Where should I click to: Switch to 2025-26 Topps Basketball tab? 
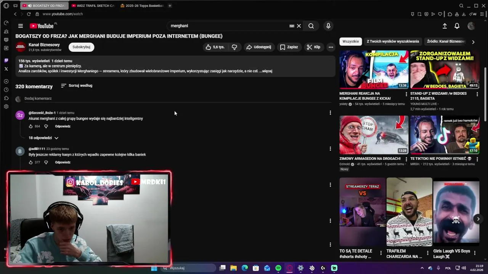coord(142,6)
